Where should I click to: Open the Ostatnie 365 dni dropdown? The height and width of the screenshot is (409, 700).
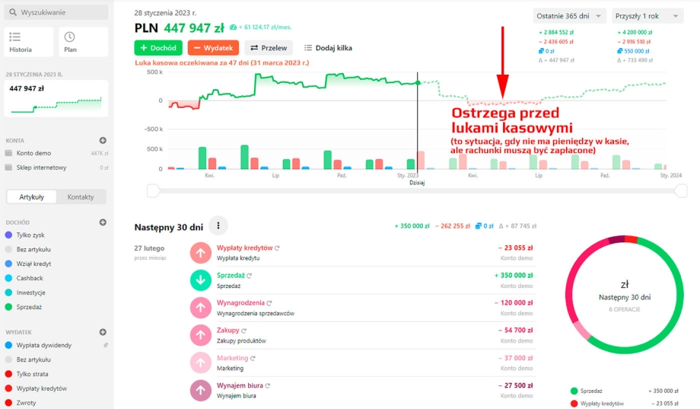click(570, 15)
